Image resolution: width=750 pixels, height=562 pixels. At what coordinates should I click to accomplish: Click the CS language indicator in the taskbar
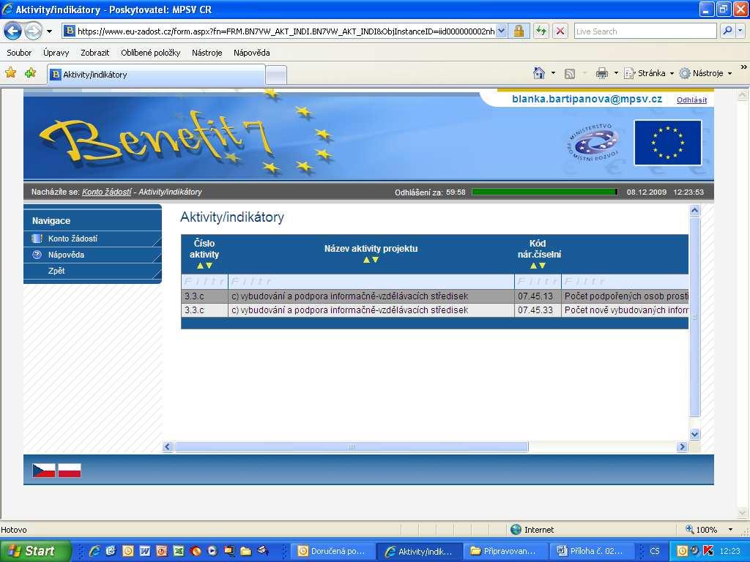[654, 551]
